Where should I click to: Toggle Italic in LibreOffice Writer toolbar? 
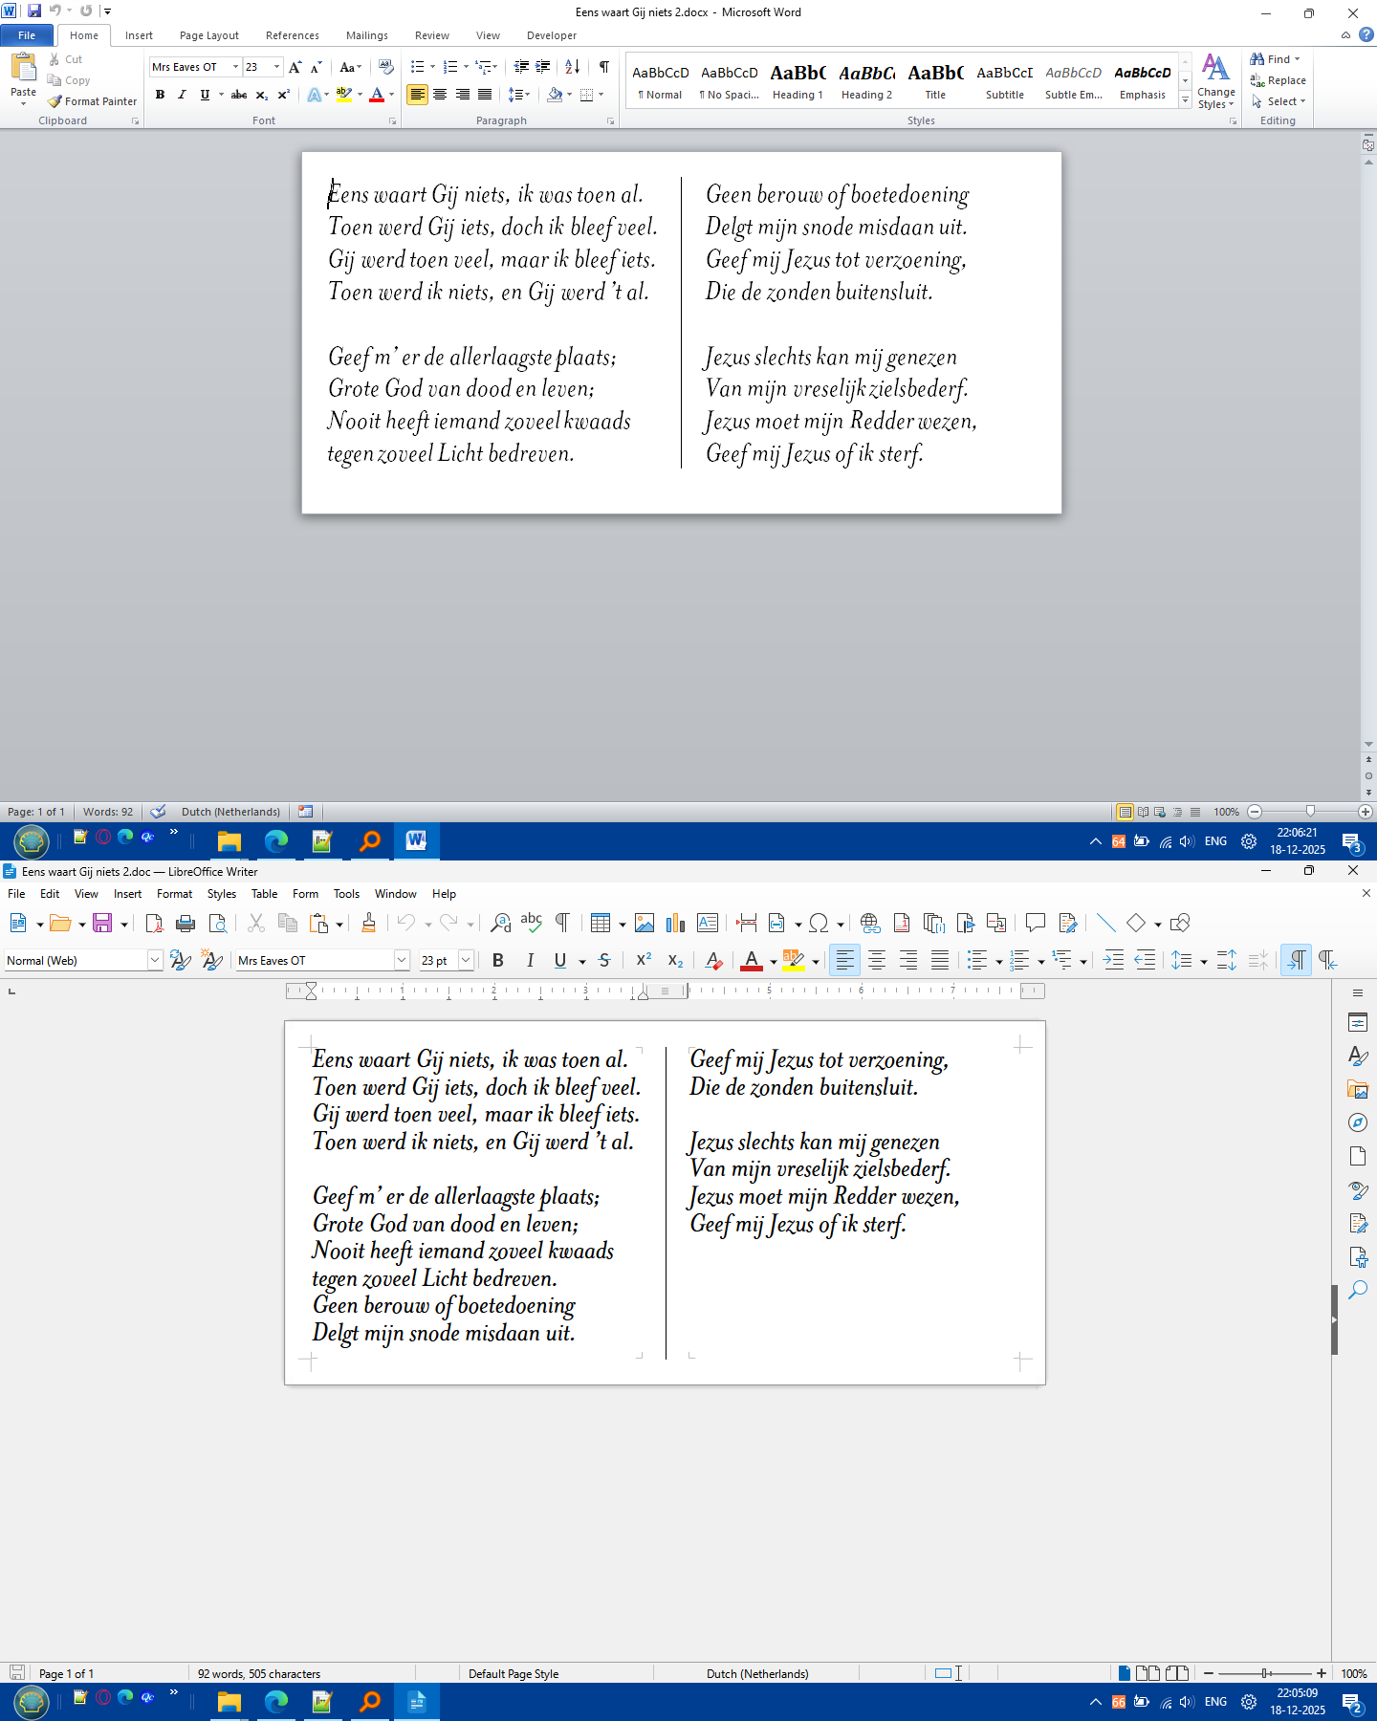tap(530, 961)
